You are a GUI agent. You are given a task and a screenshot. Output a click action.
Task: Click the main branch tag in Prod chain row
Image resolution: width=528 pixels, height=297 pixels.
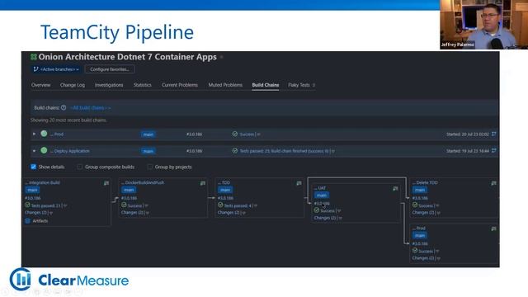point(148,134)
